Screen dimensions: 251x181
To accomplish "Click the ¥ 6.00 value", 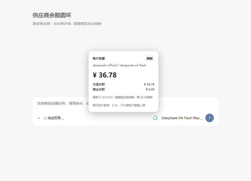I will pyautogui.click(x=150, y=89).
